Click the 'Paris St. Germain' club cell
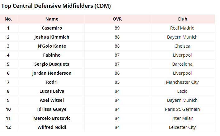This screenshot has width=220, height=136. 182,109
